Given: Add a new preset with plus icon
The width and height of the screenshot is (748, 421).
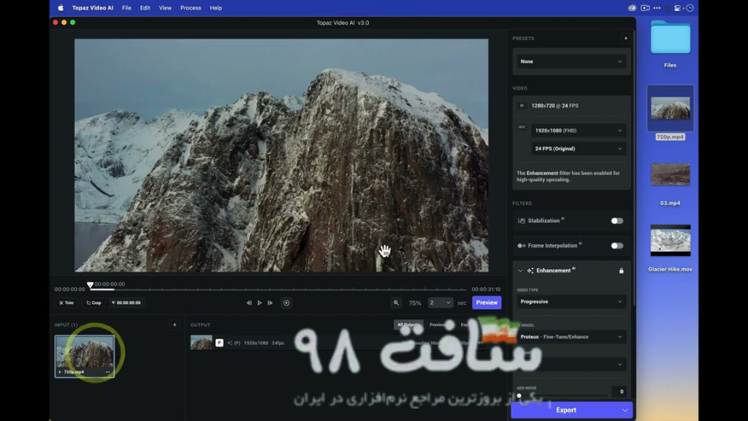Looking at the screenshot, I should (x=626, y=38).
